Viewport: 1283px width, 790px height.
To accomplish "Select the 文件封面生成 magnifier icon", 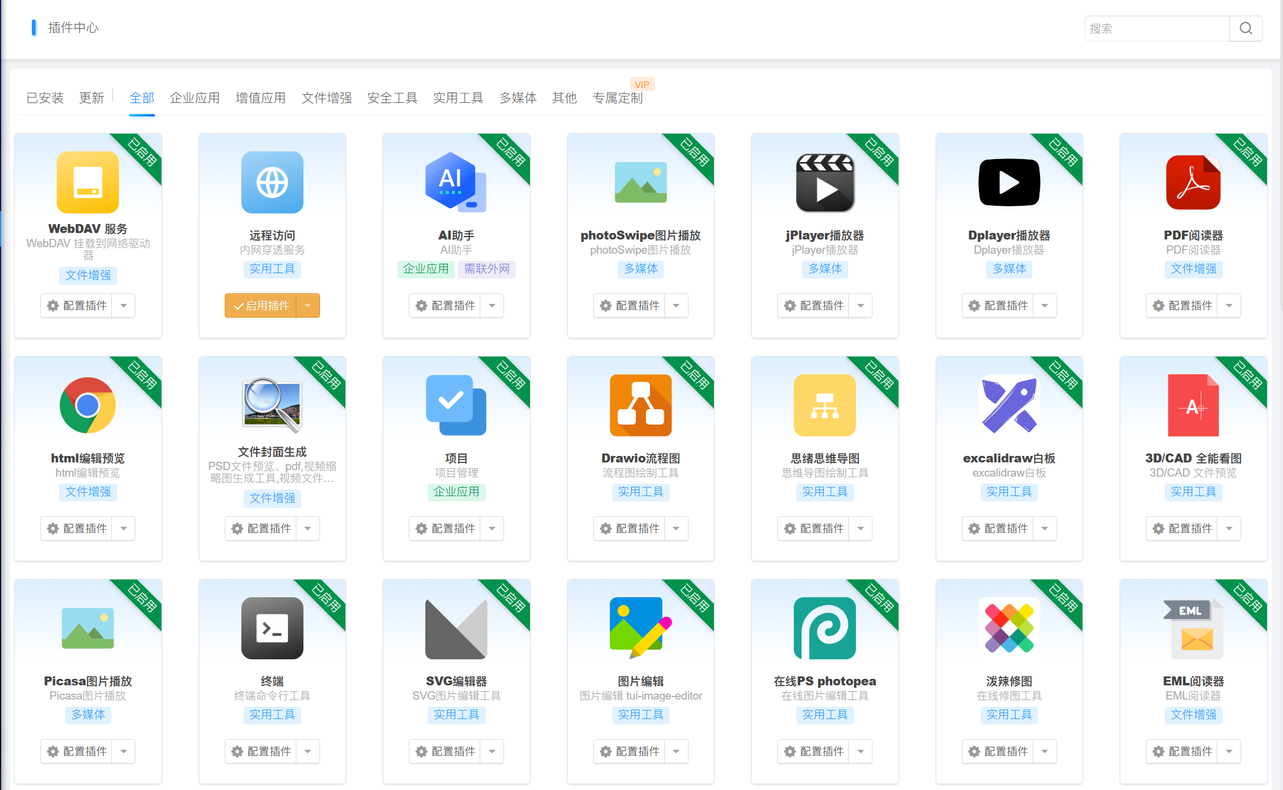I will [x=272, y=404].
